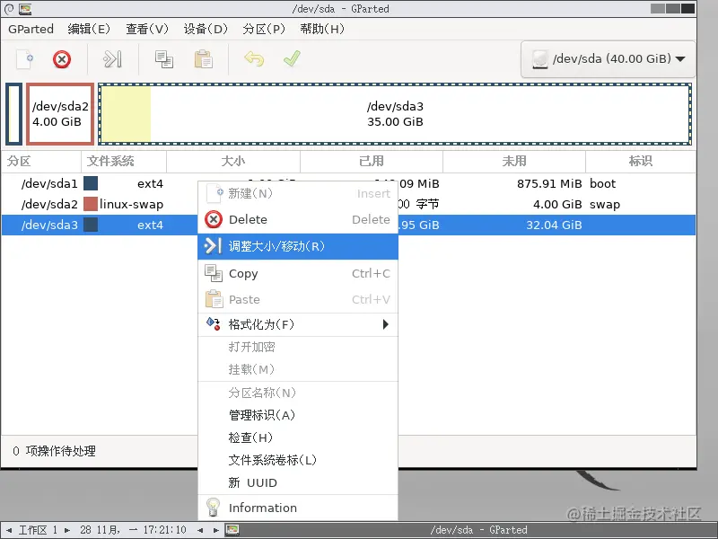Click the previous workspace arrow beside 工作区 1
The image size is (718, 539).
point(9,530)
